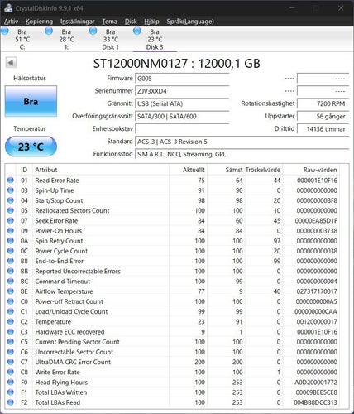Click the Uppstarter 56 gånger field
354x414 pixels.
click(x=323, y=117)
